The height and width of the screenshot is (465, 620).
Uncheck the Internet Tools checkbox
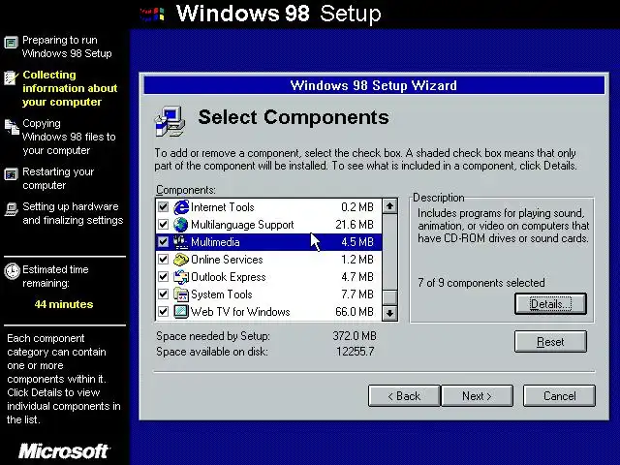(163, 206)
